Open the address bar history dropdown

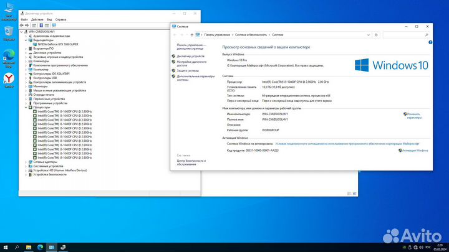369,35
